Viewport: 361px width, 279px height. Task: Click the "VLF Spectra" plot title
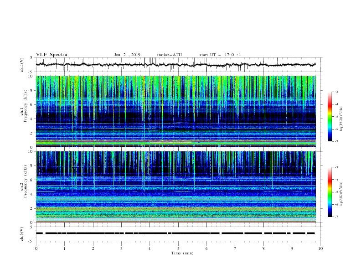(x=52, y=55)
